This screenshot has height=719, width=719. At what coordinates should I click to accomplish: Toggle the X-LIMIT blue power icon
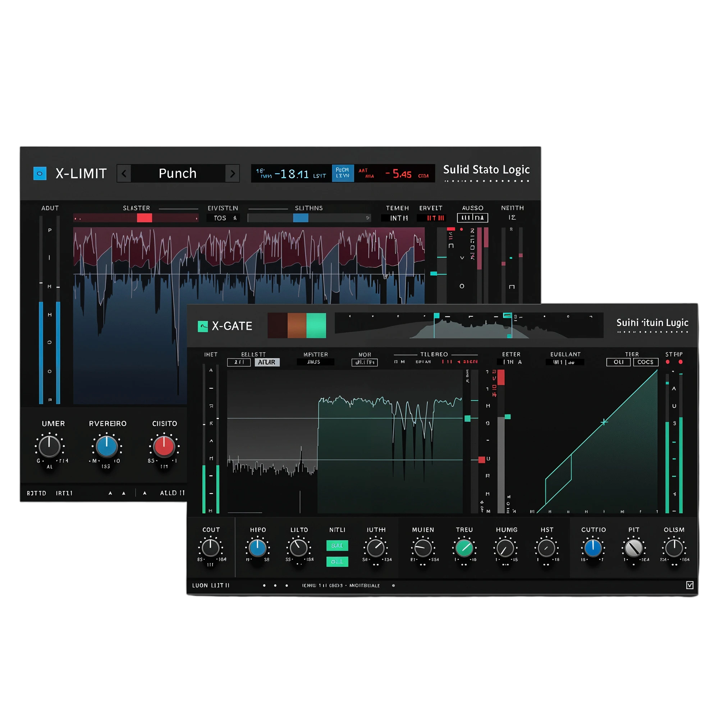tap(40, 173)
